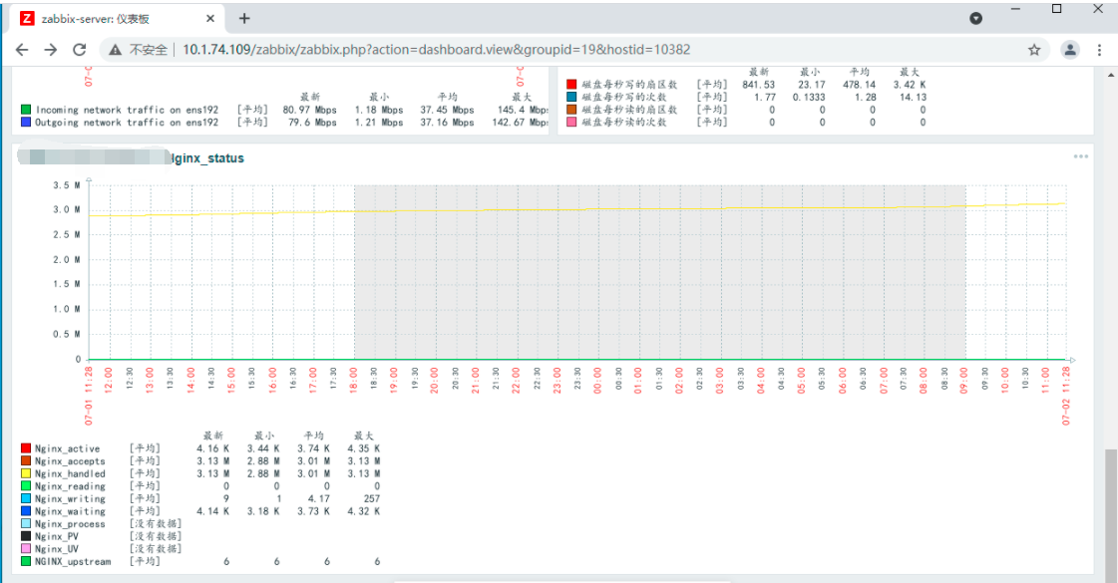Click the yellow Nginx_handled line in graph
Image resolution: width=1118 pixels, height=583 pixels.
[x=577, y=209]
